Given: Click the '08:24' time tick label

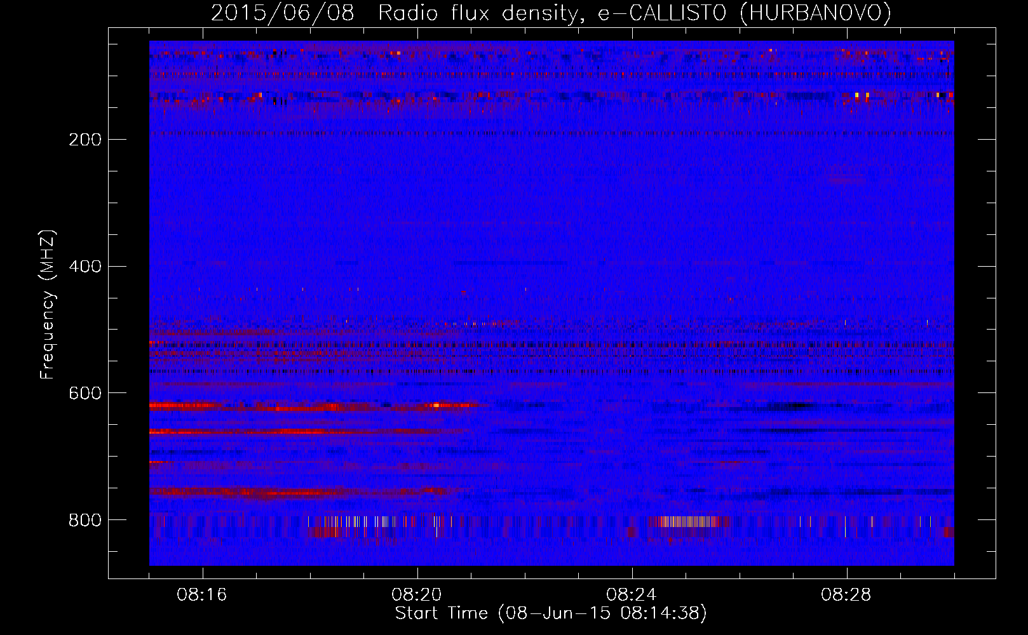Looking at the screenshot, I should 632,595.
